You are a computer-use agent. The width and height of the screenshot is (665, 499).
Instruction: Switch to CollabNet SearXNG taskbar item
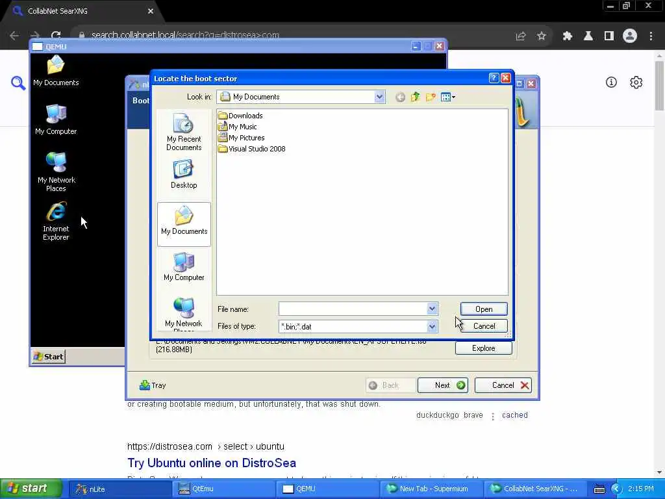(535, 489)
